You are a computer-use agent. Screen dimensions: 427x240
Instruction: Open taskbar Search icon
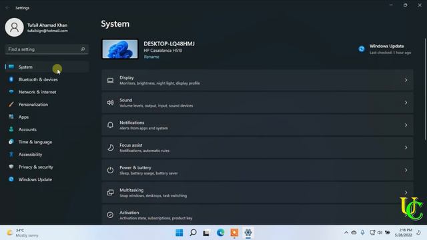coord(193,233)
